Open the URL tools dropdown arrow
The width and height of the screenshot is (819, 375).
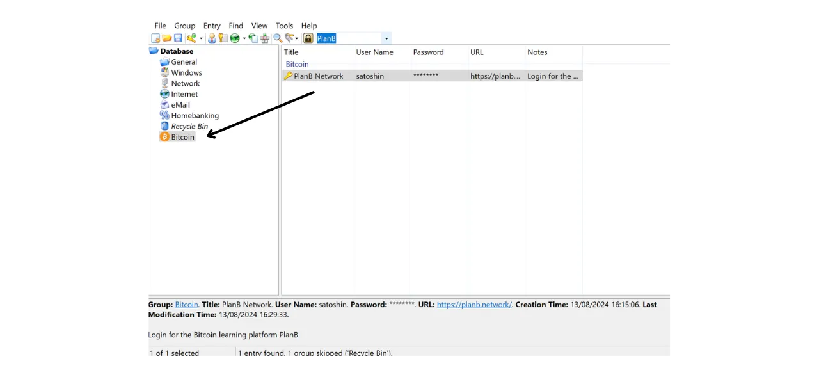[244, 38]
